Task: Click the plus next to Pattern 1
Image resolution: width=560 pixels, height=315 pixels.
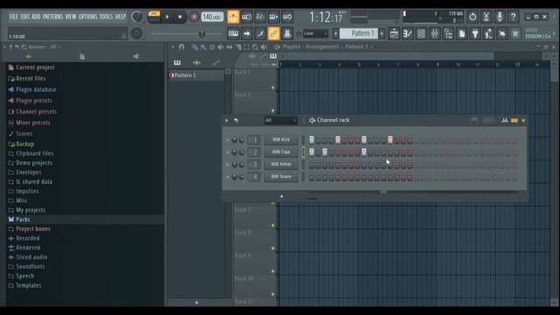Action: tap(381, 33)
